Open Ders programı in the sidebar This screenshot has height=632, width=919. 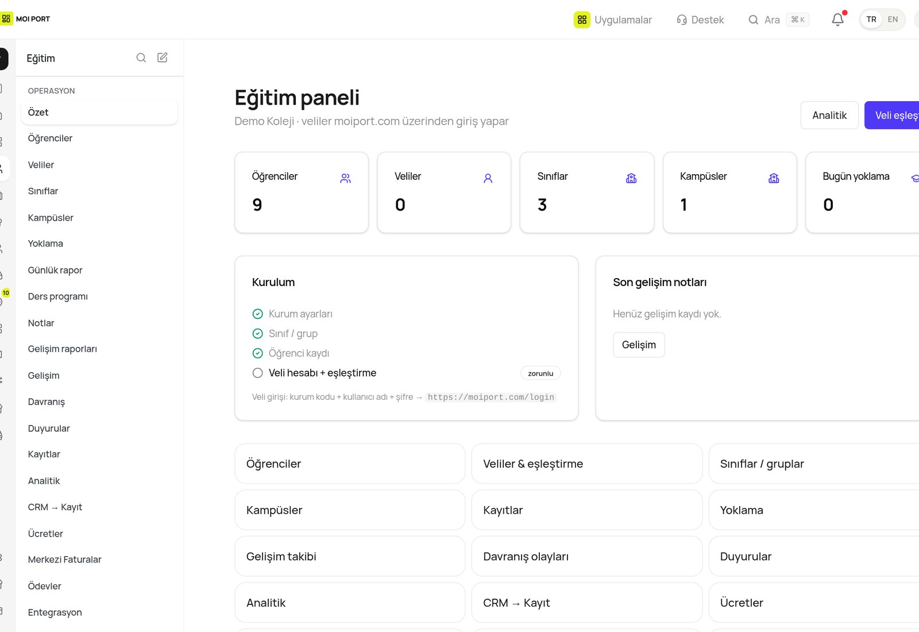[99, 296]
